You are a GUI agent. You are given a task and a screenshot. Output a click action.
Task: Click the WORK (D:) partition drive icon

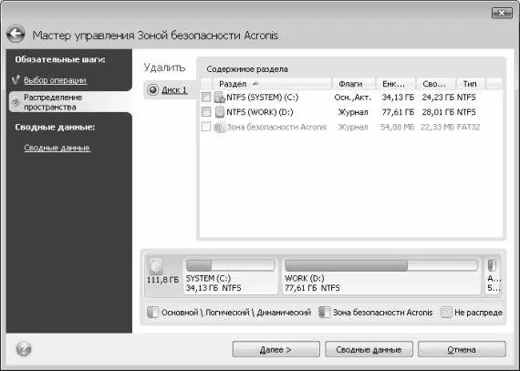click(219, 112)
